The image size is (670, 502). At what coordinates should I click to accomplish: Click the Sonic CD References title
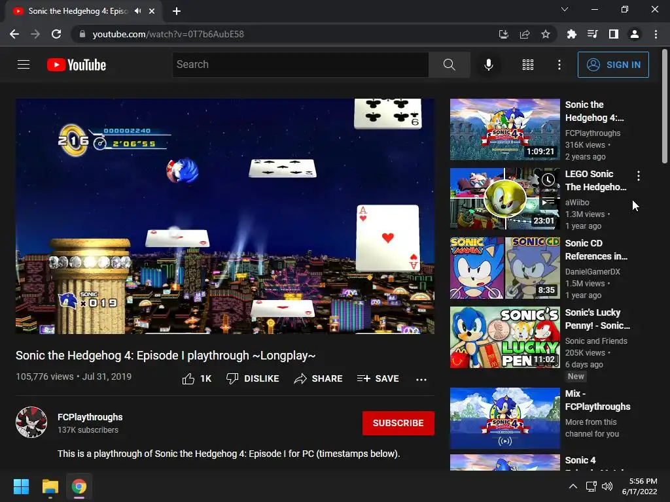click(596, 250)
